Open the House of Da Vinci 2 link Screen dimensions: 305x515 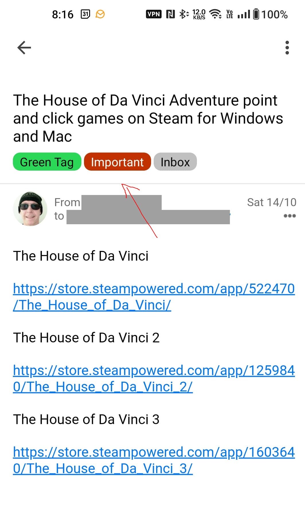click(154, 378)
